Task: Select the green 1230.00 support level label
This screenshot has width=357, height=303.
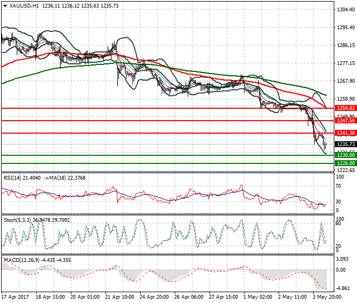Action: pyautogui.click(x=346, y=155)
